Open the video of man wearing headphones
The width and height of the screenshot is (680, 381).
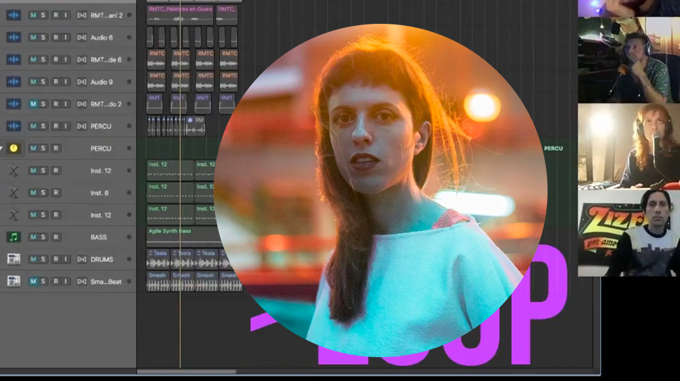629,60
